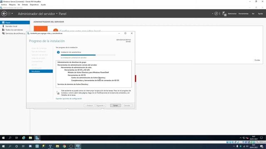Click the Panel dashboard icon in sidebar

click(x=3, y=22)
